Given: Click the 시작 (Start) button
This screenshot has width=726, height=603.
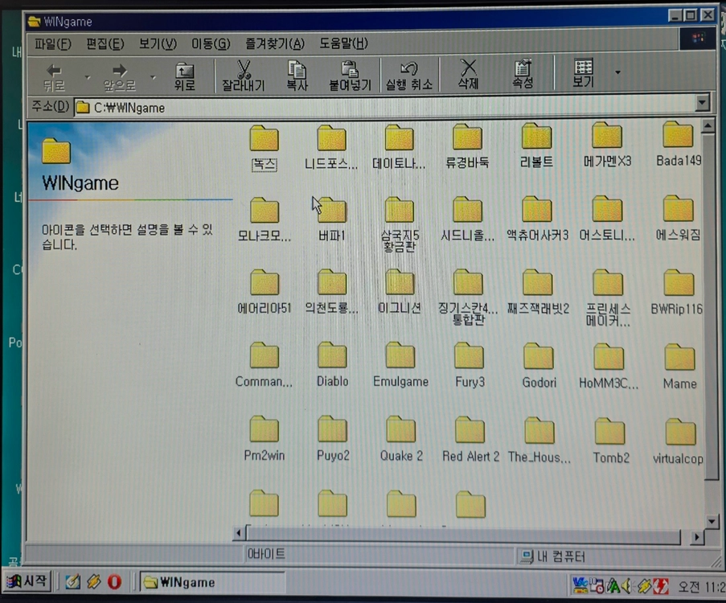Looking at the screenshot, I should 27,581.
